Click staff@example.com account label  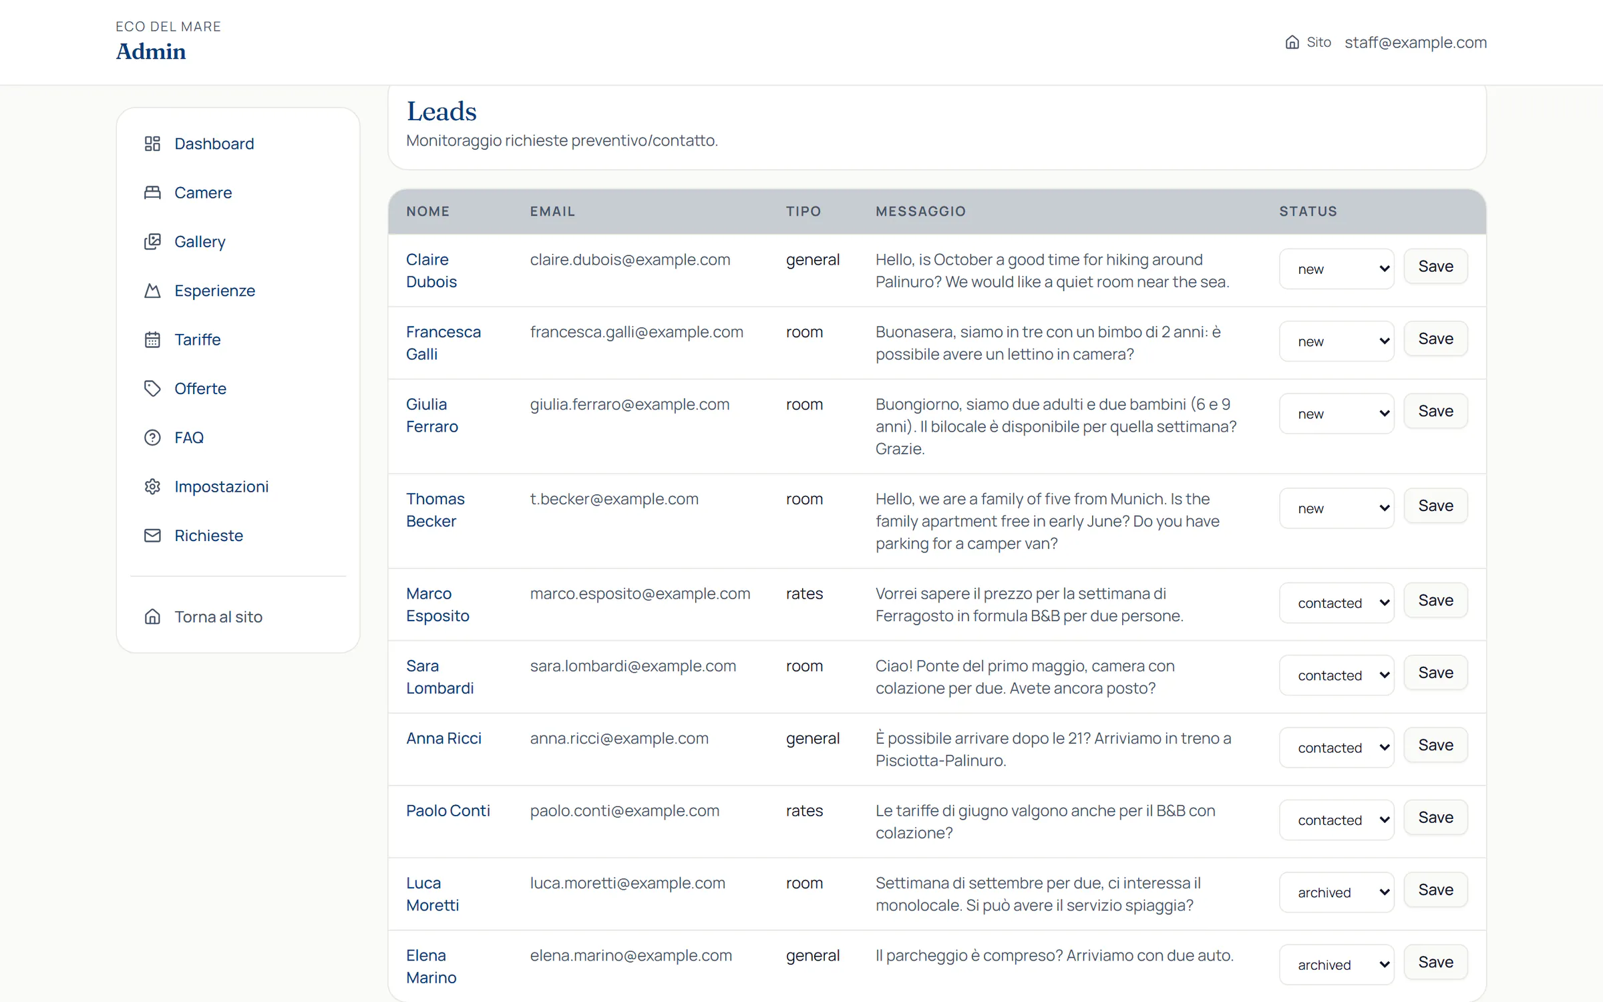point(1415,42)
